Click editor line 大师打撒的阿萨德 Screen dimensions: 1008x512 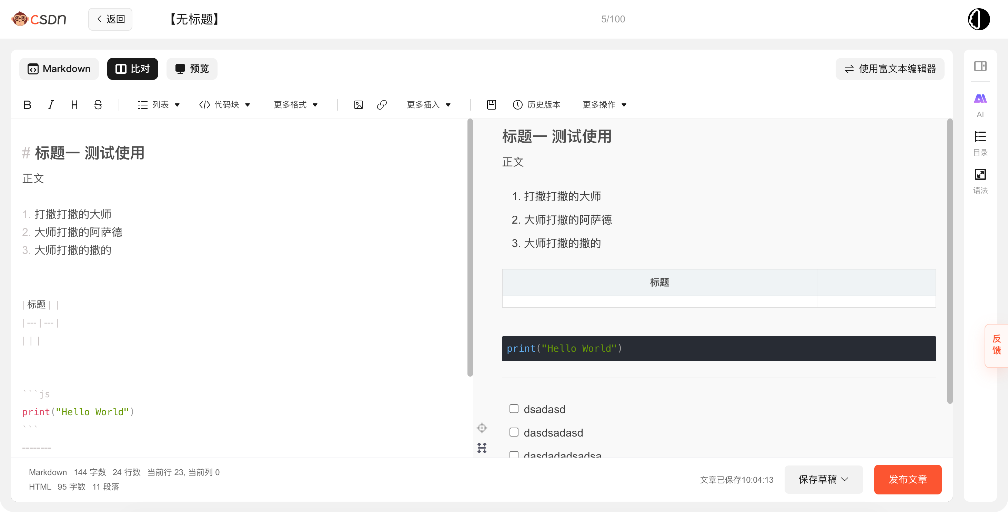(x=72, y=232)
